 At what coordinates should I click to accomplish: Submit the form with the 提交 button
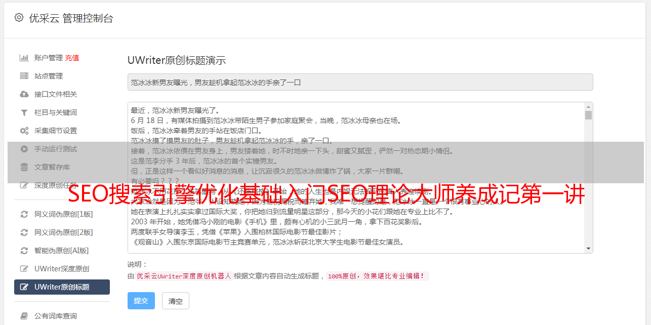(141, 301)
